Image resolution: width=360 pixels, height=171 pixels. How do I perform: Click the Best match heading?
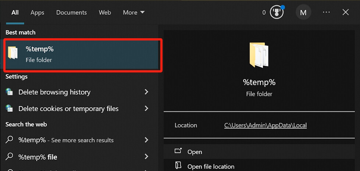click(x=21, y=33)
